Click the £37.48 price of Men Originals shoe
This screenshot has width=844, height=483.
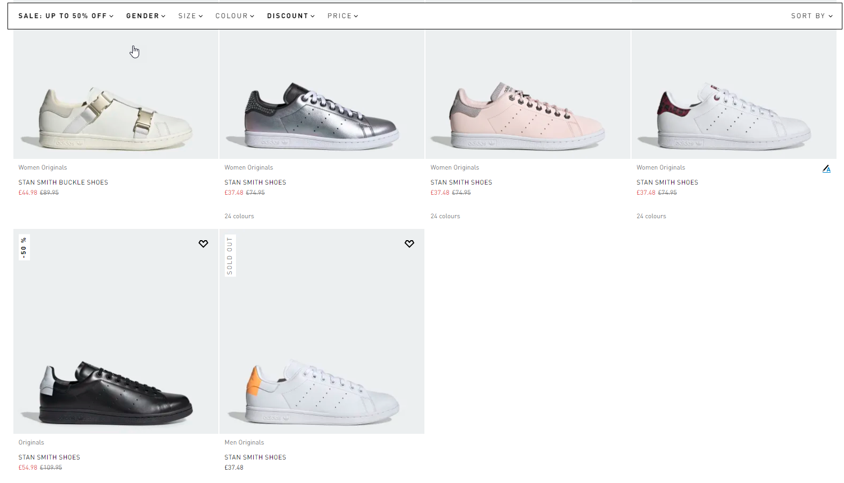234,467
